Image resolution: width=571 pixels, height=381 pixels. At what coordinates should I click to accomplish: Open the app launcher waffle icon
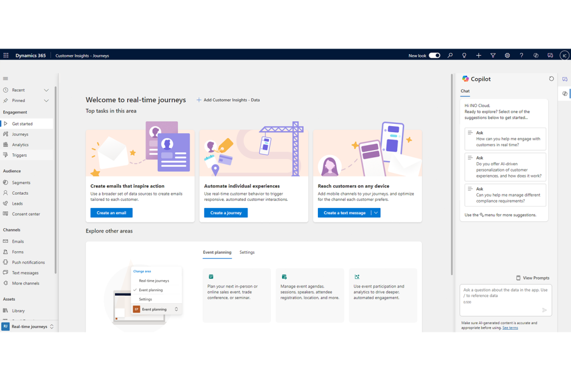pyautogui.click(x=6, y=56)
